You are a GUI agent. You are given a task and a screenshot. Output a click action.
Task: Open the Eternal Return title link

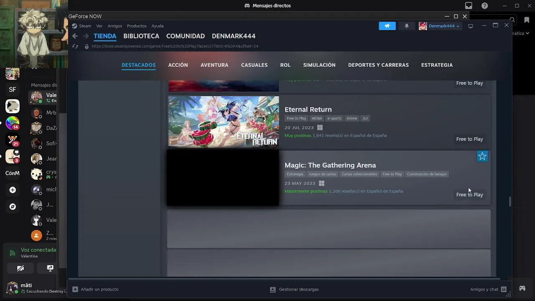[x=308, y=110]
